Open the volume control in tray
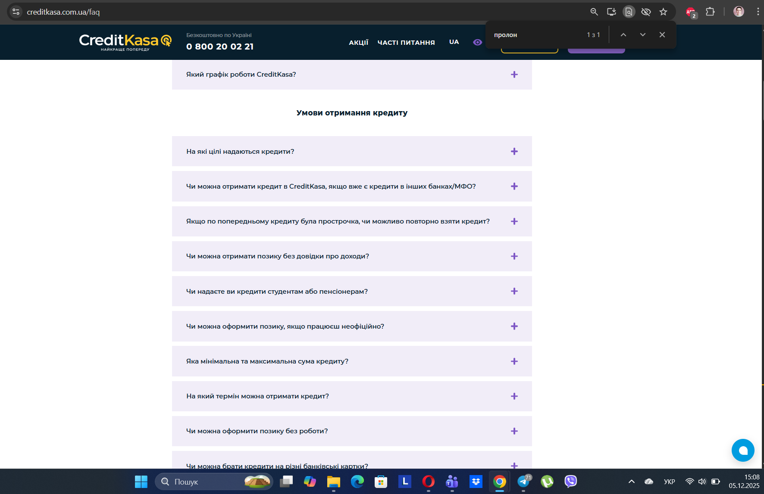This screenshot has height=494, width=764. point(702,482)
